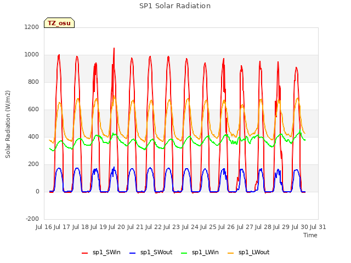Click the Jul 19 x-axis tick label
This screenshot has width=351, height=263.
point(99,227)
